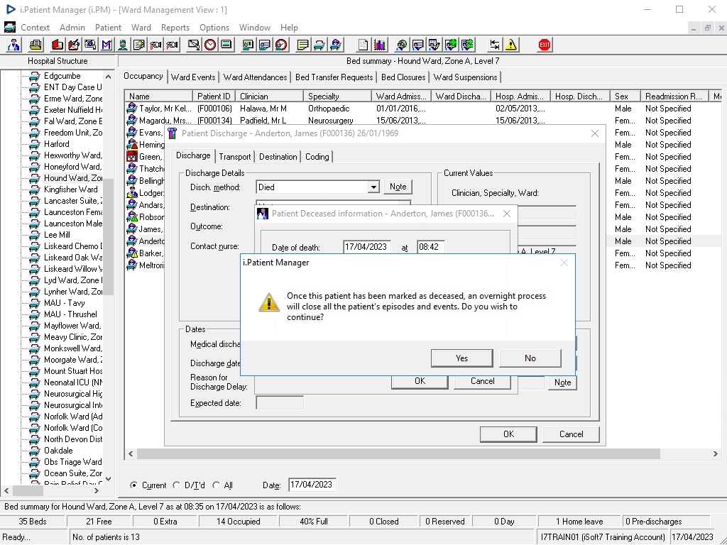Open the Context menu

pyautogui.click(x=35, y=28)
